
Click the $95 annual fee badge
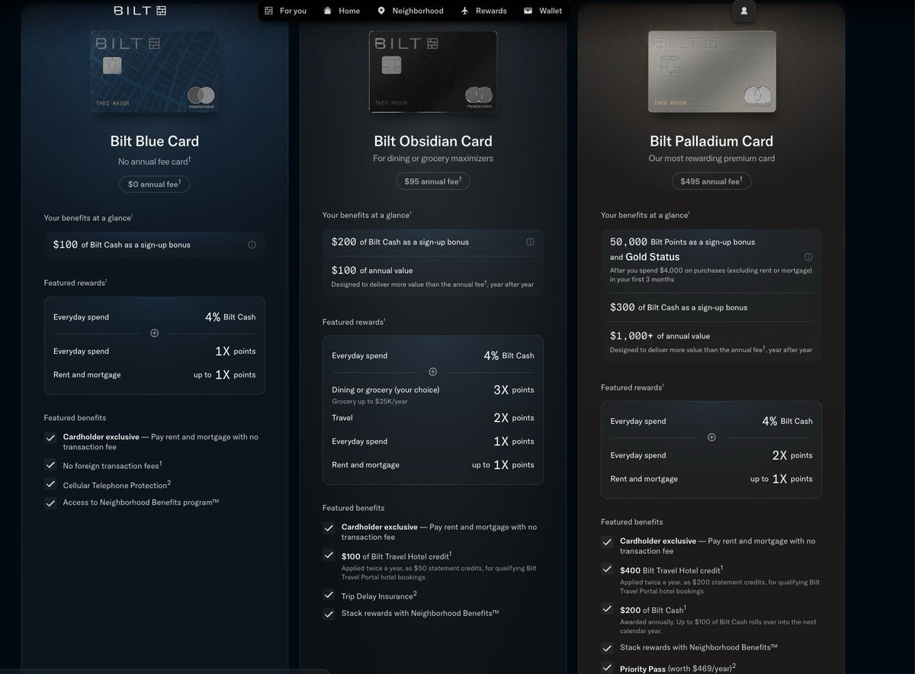tap(433, 181)
